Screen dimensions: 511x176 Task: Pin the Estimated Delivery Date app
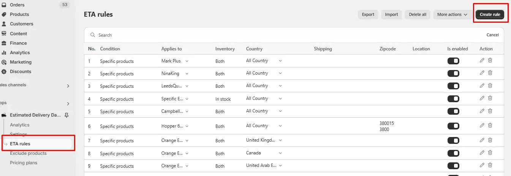67,115
